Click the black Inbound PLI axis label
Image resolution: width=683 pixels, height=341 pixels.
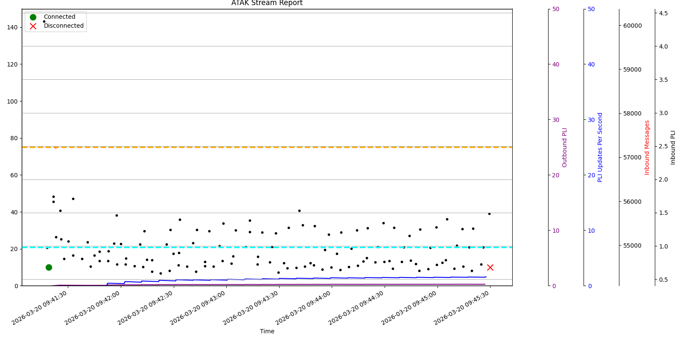(673, 147)
